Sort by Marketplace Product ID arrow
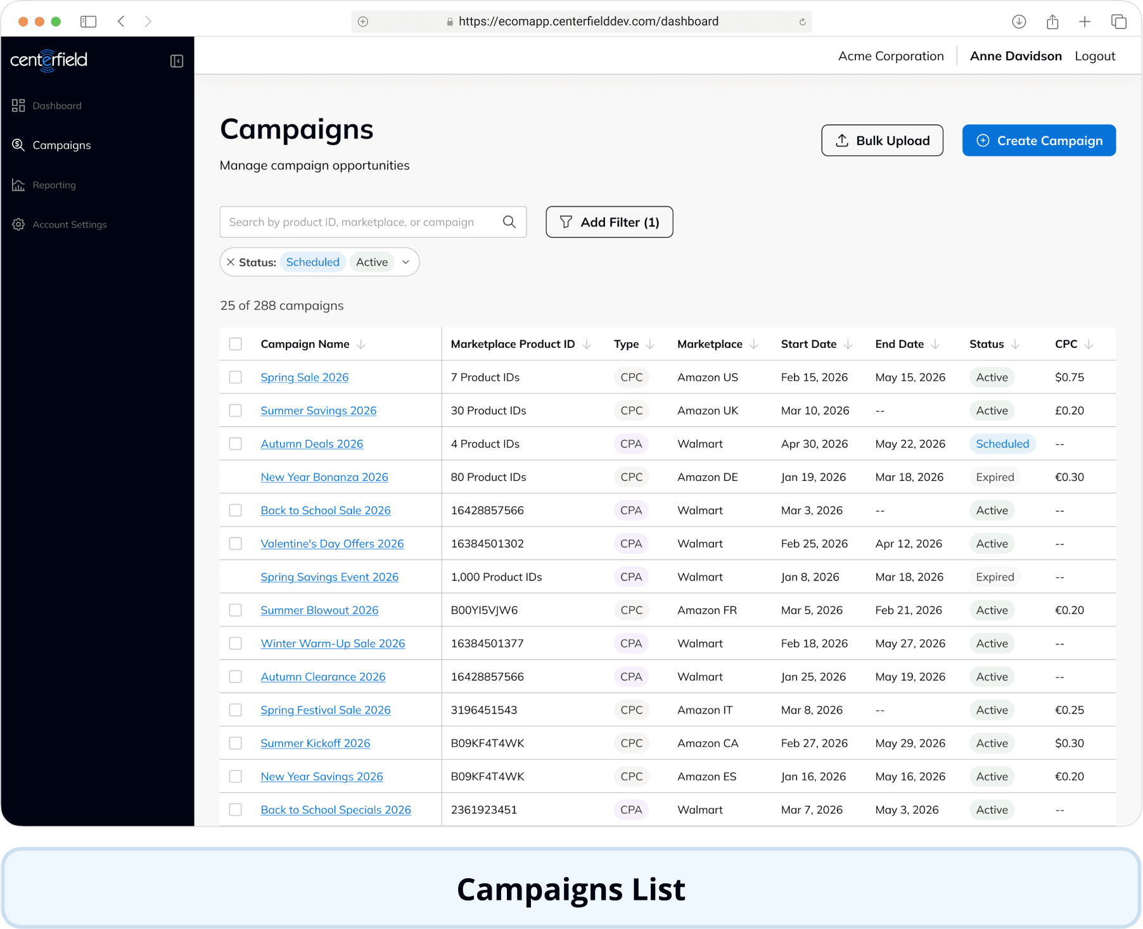Screen dimensions: 1143x929 (x=587, y=344)
